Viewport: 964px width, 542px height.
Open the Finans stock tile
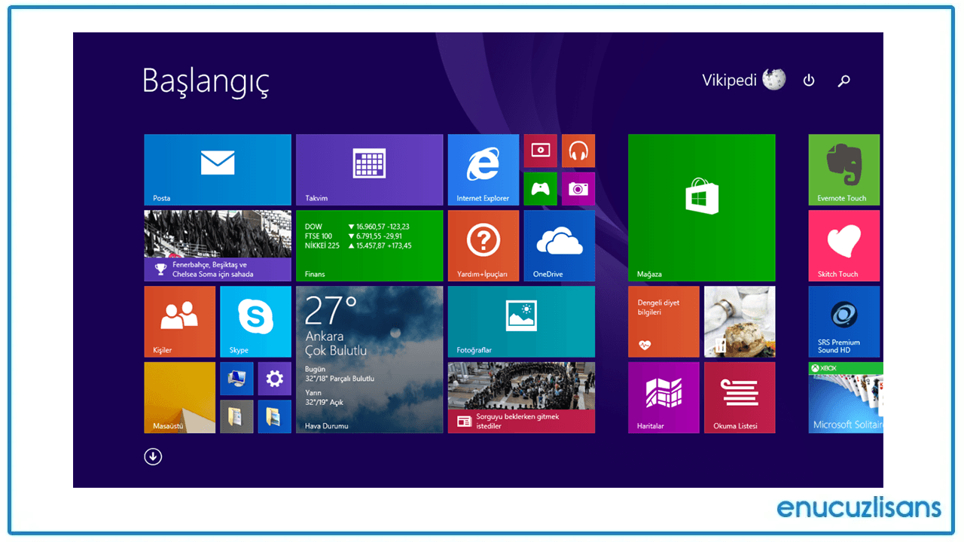(x=369, y=246)
